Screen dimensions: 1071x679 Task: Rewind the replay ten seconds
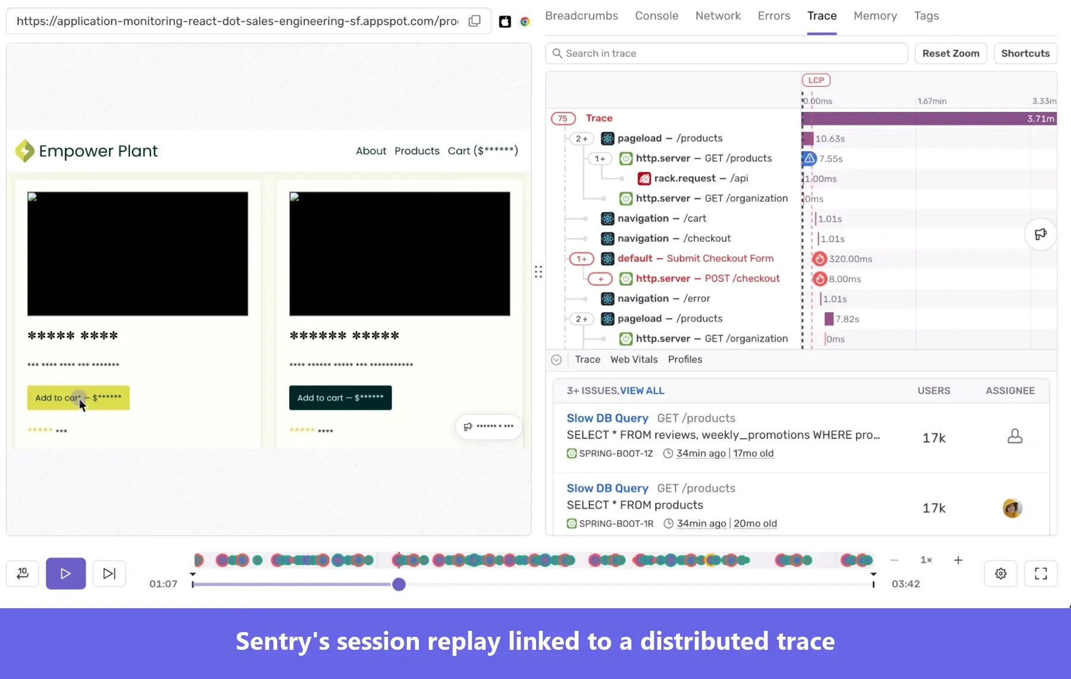click(23, 574)
